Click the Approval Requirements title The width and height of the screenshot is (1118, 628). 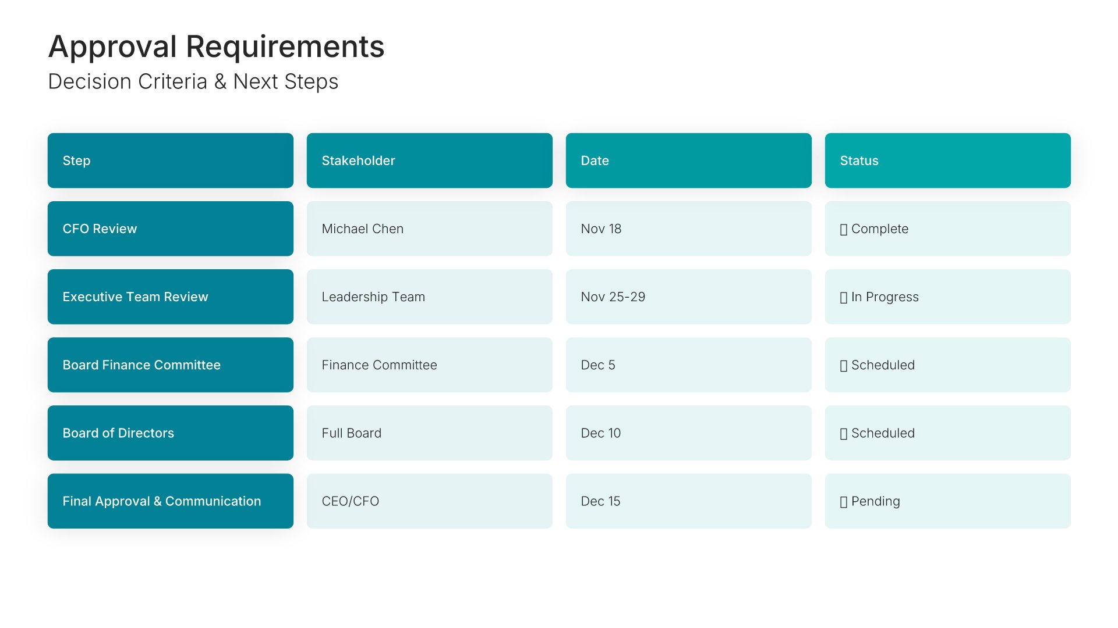click(216, 47)
